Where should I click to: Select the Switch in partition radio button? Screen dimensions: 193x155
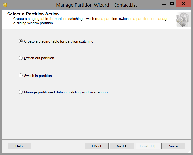pyautogui.click(x=21, y=76)
